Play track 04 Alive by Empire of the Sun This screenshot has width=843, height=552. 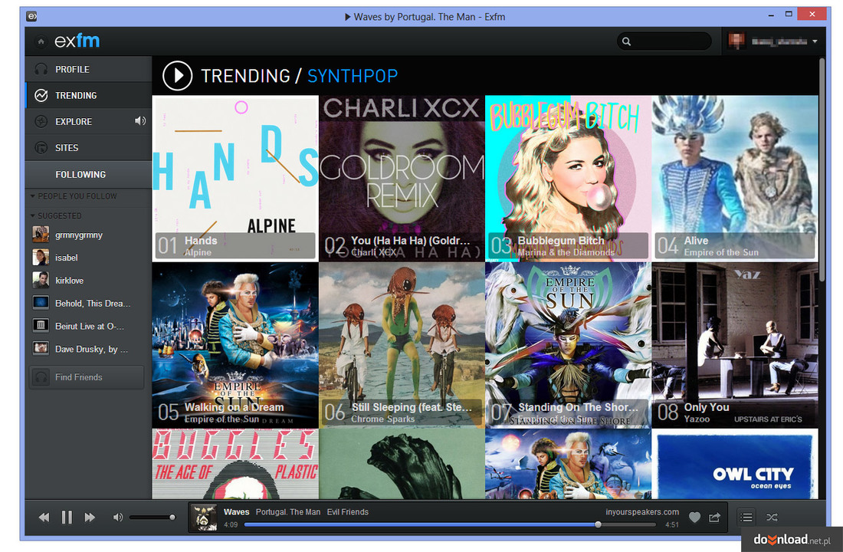pos(735,179)
